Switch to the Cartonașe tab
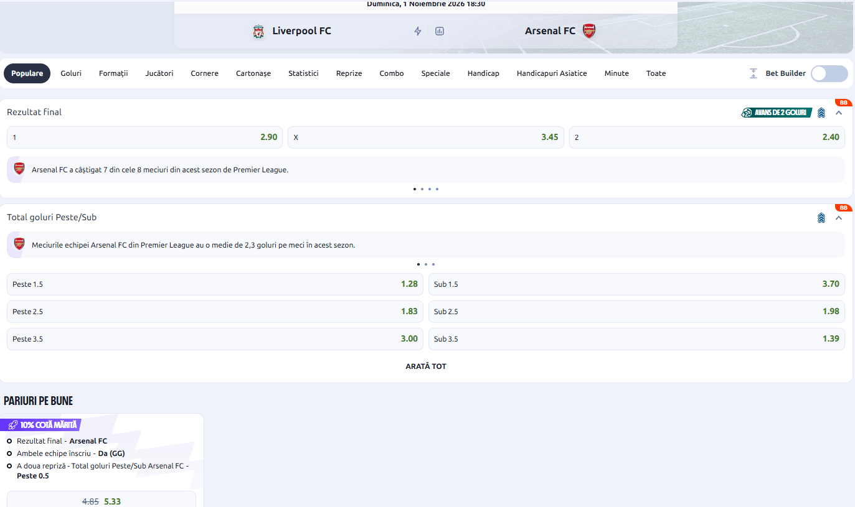Screen dimensions: 855x507 253,73
